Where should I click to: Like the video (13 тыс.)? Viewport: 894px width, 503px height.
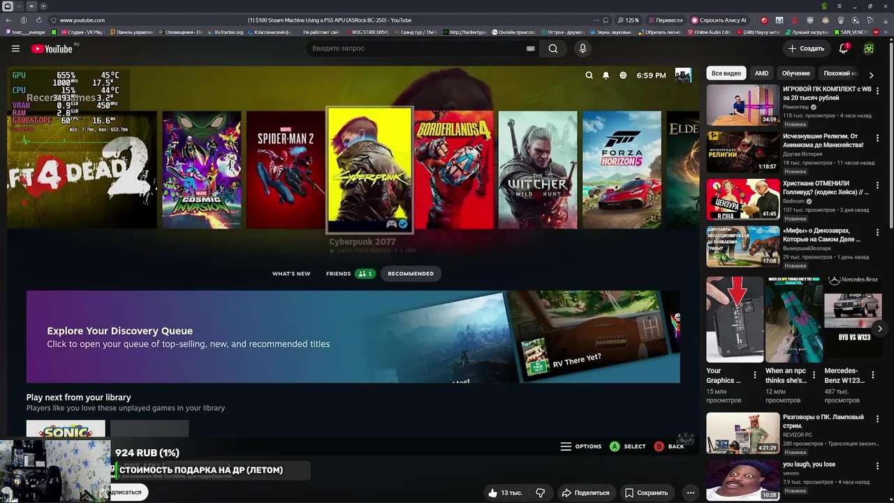[x=505, y=493]
